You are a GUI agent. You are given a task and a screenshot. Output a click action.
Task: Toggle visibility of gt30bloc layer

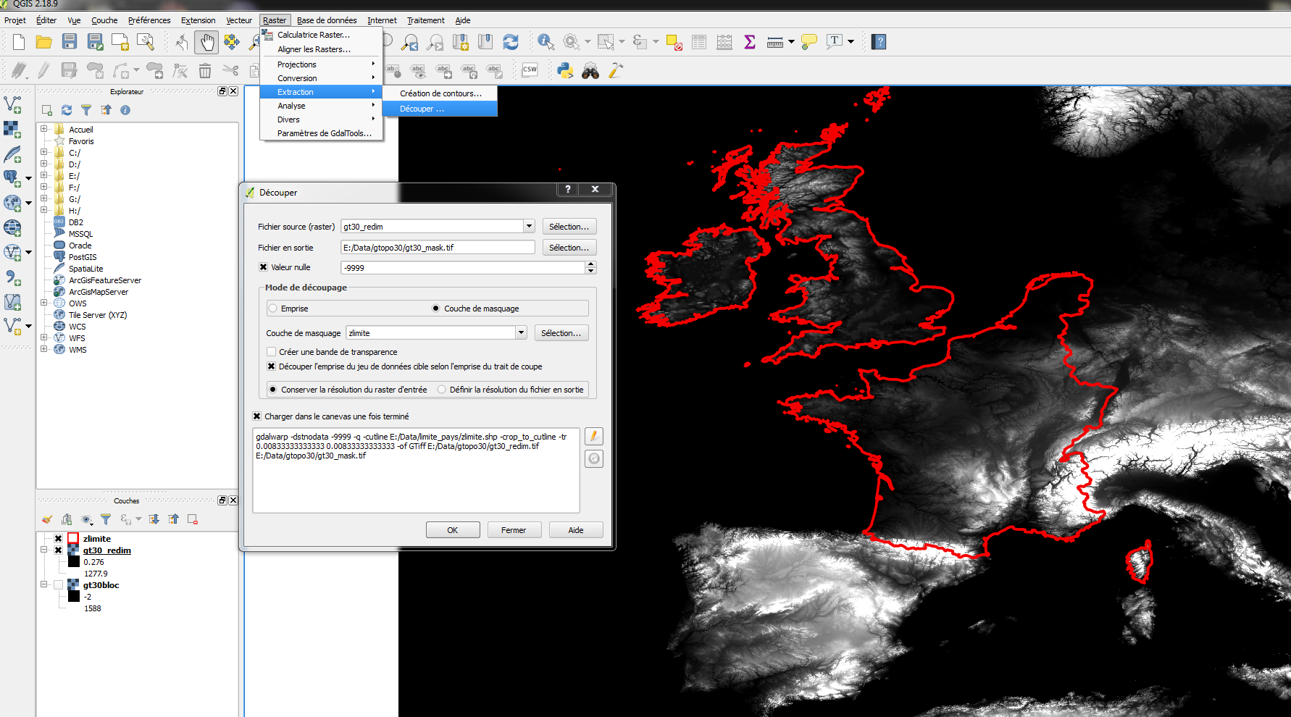(x=59, y=585)
